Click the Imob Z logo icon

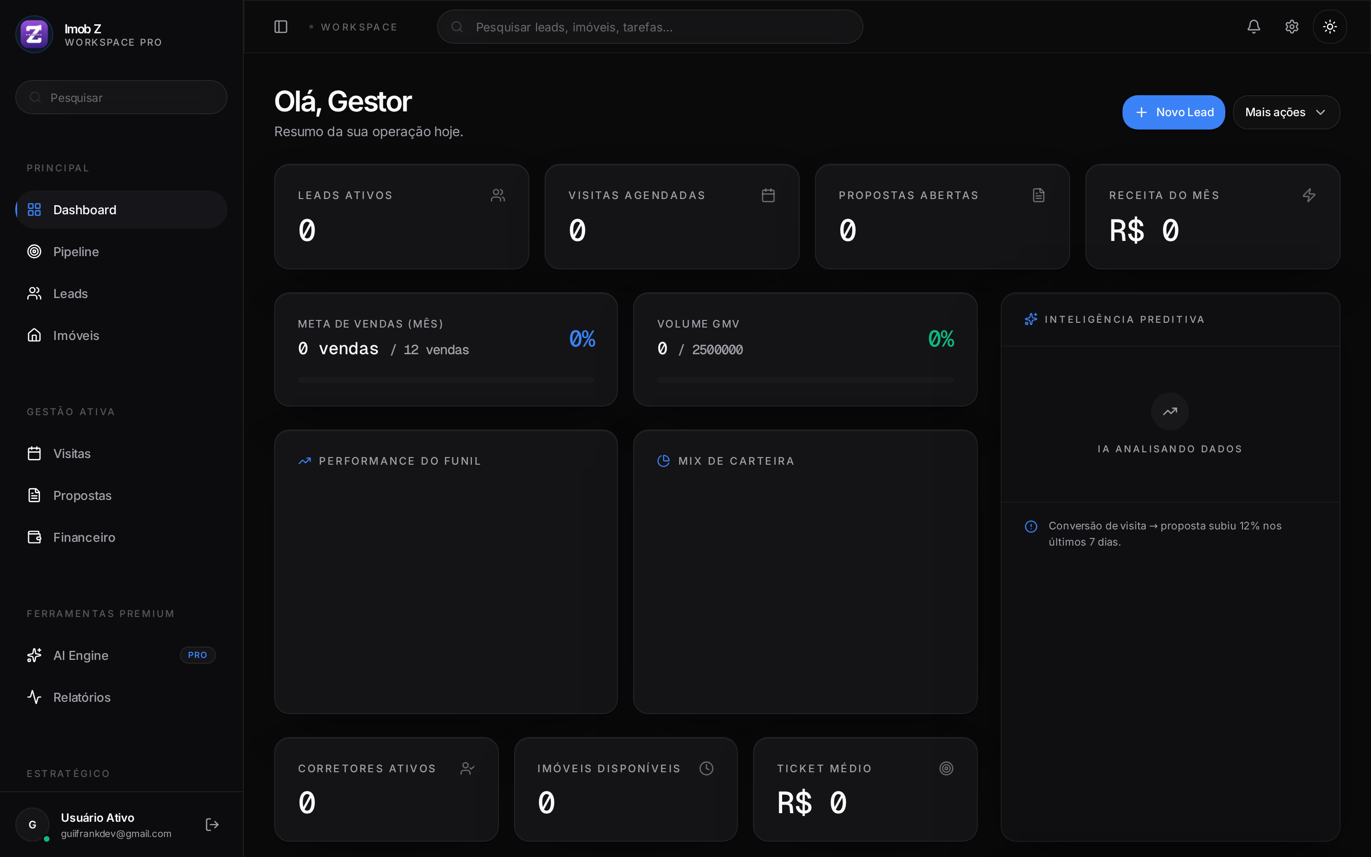[34, 34]
